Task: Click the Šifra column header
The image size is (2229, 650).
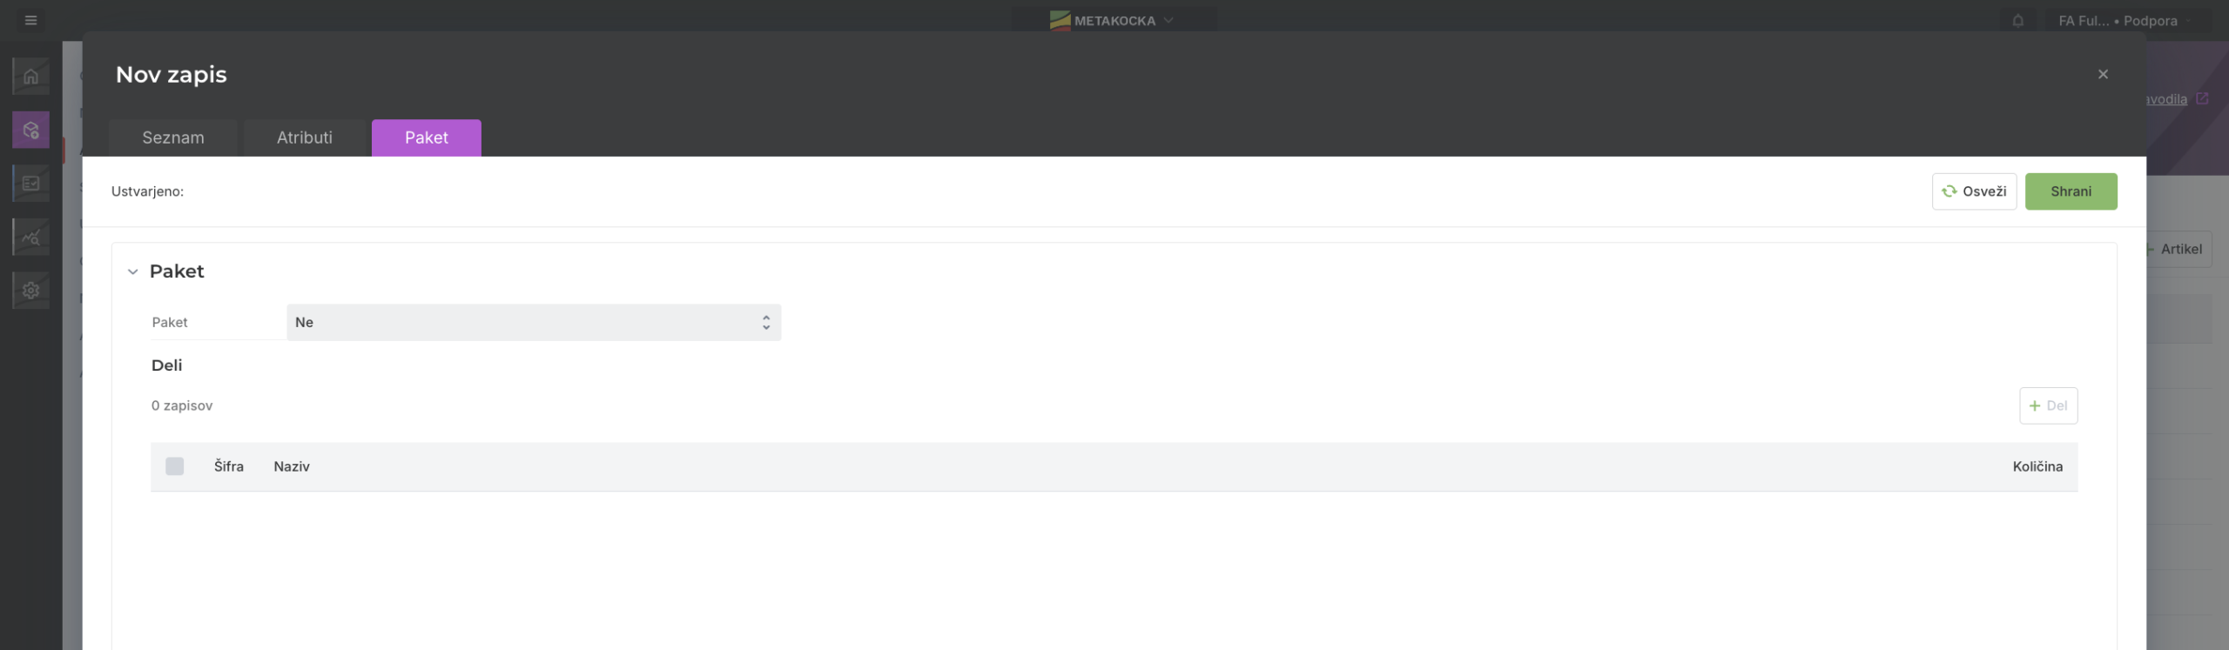Action: (x=229, y=466)
